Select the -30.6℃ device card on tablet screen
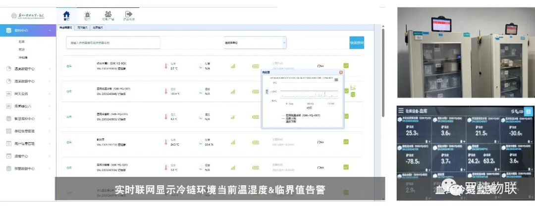The width and height of the screenshot is (535, 212). 518,129
